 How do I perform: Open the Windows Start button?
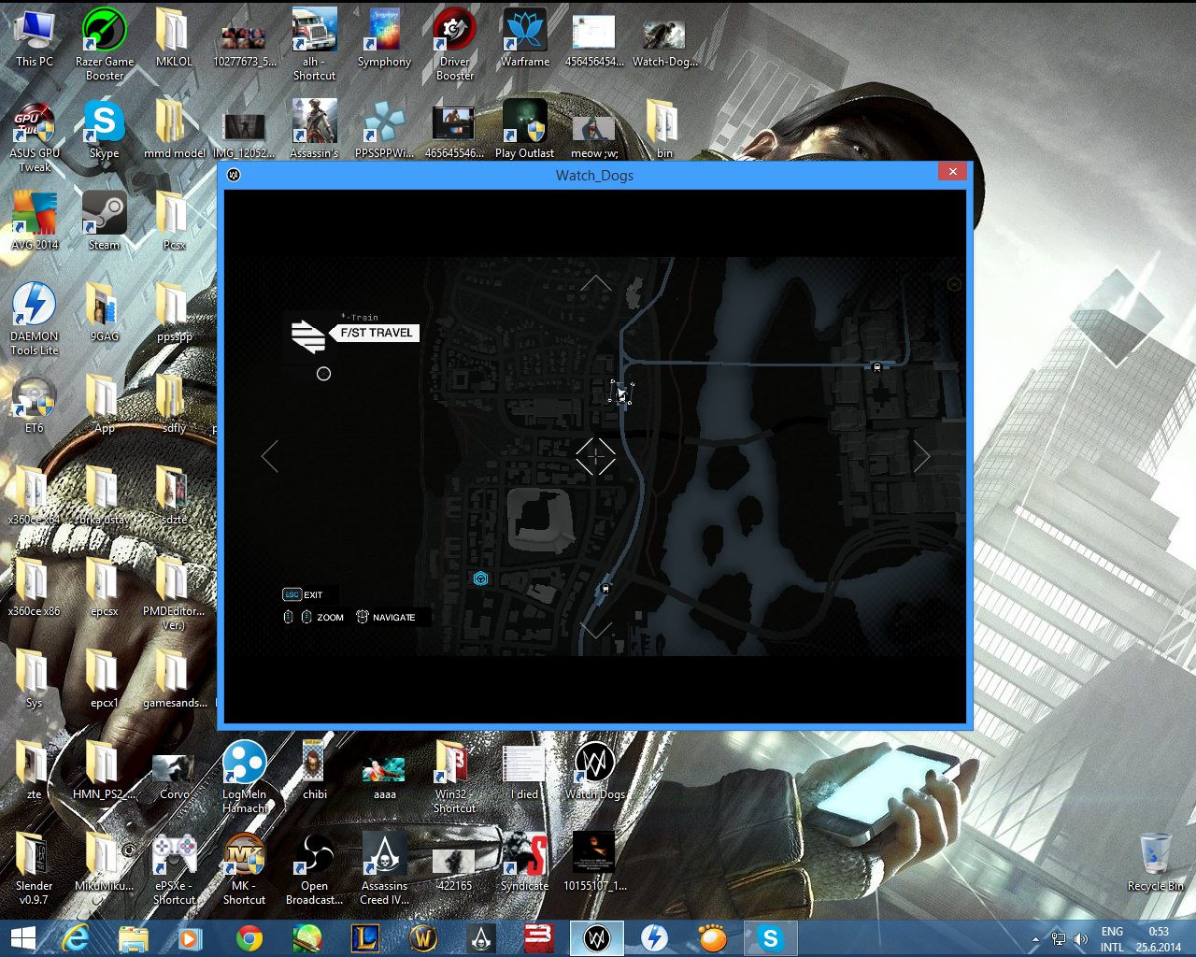(x=22, y=938)
